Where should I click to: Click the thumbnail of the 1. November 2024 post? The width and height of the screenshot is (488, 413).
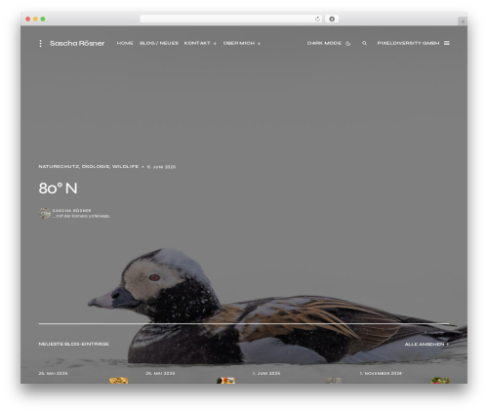coord(440,381)
